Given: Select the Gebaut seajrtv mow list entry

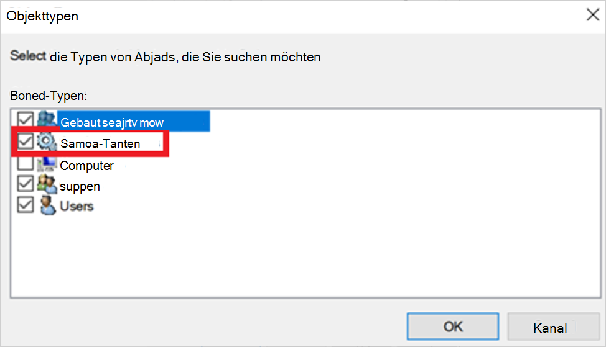Looking at the screenshot, I should [x=112, y=122].
